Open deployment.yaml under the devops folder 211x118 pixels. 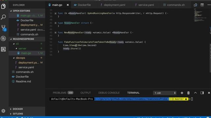pyautogui.click(x=27, y=63)
